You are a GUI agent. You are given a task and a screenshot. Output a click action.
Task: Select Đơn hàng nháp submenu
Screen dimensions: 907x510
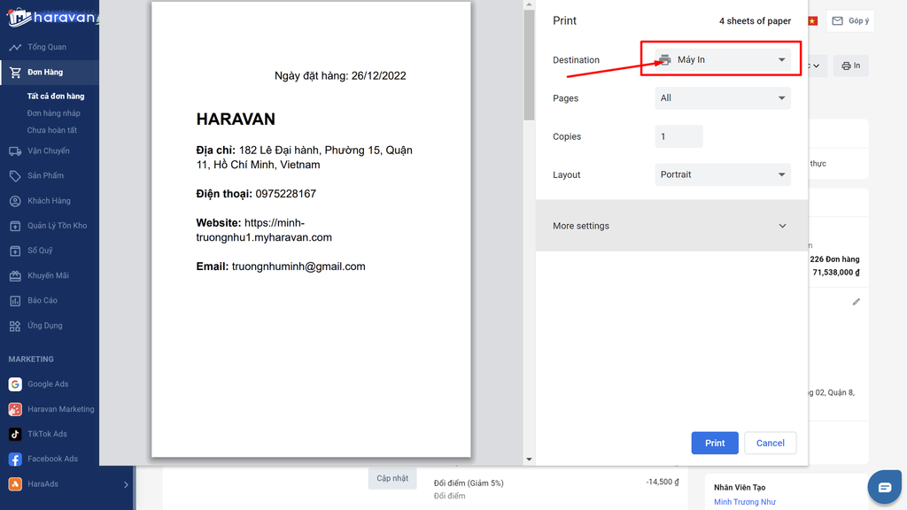click(54, 113)
